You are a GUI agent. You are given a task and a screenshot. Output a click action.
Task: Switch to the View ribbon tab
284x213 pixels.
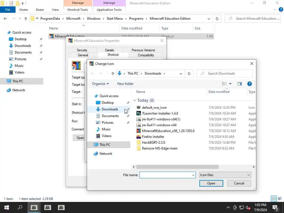tap(55, 10)
